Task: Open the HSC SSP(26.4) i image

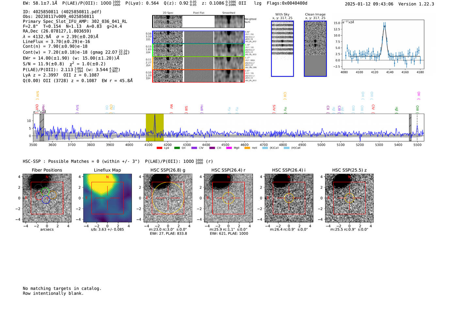Action: pos(289,198)
